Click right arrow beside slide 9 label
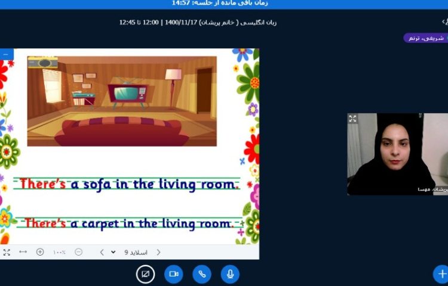 (158, 252)
